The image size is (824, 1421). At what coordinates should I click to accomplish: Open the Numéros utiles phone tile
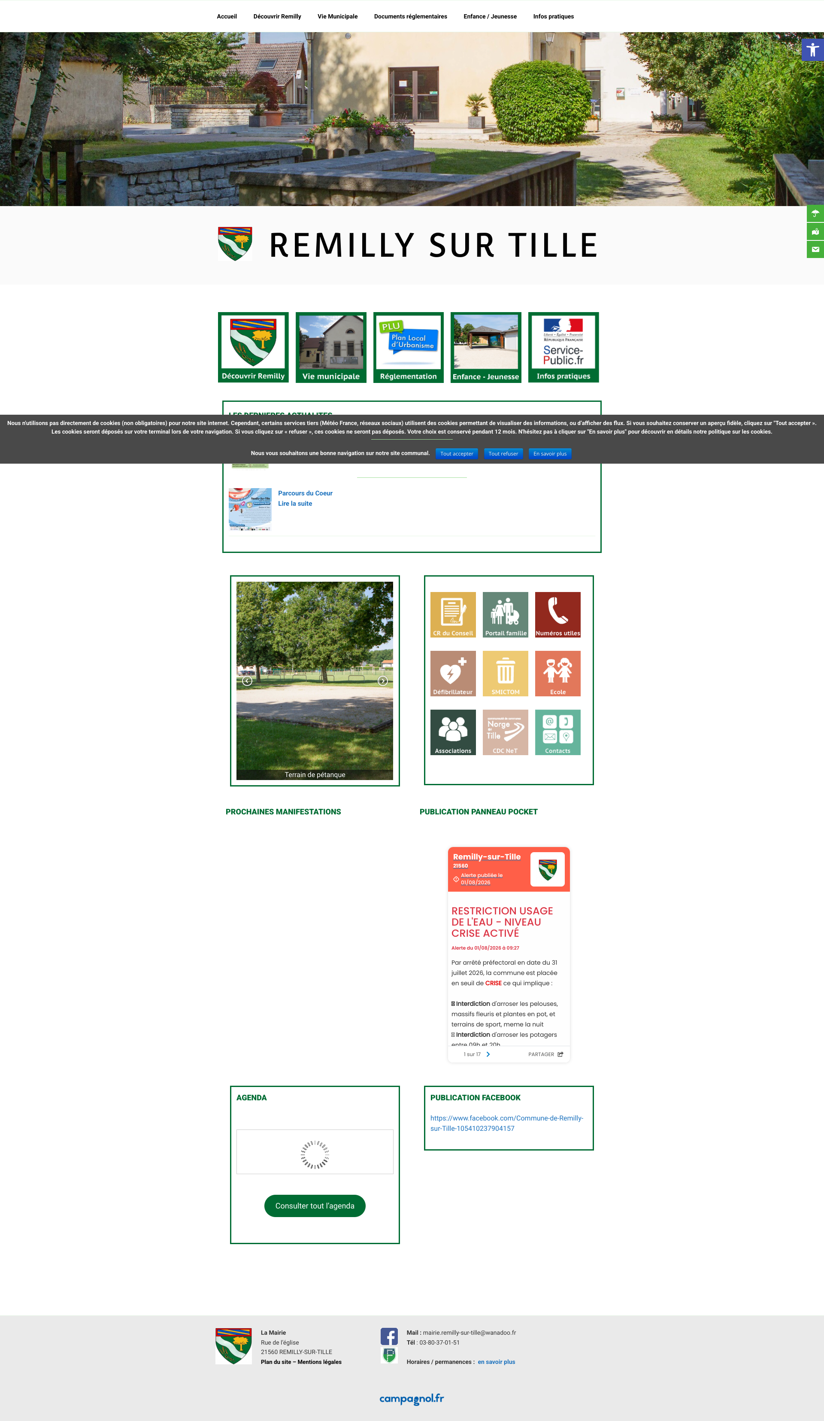pos(557,615)
